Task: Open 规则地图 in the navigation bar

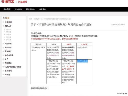Action: click(x=18, y=9)
